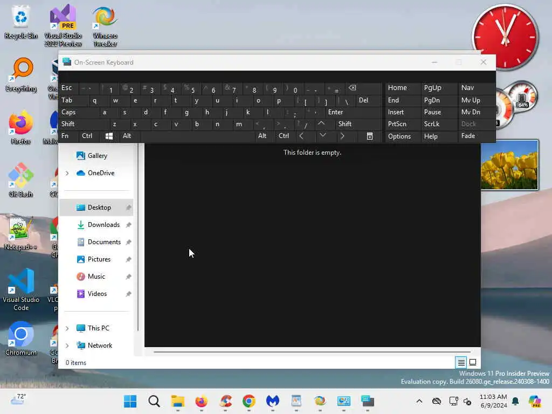
Task: Show hidden system tray icons
Action: [419, 401]
